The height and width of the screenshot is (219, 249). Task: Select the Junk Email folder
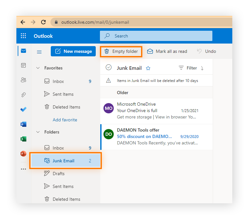click(66, 161)
